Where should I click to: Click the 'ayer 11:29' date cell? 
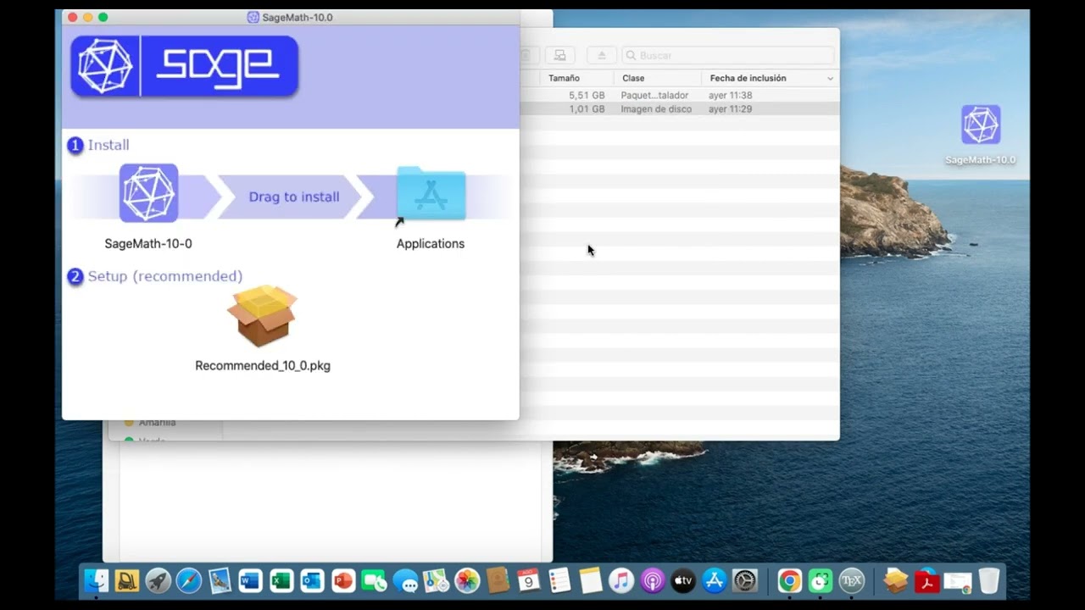pos(730,109)
